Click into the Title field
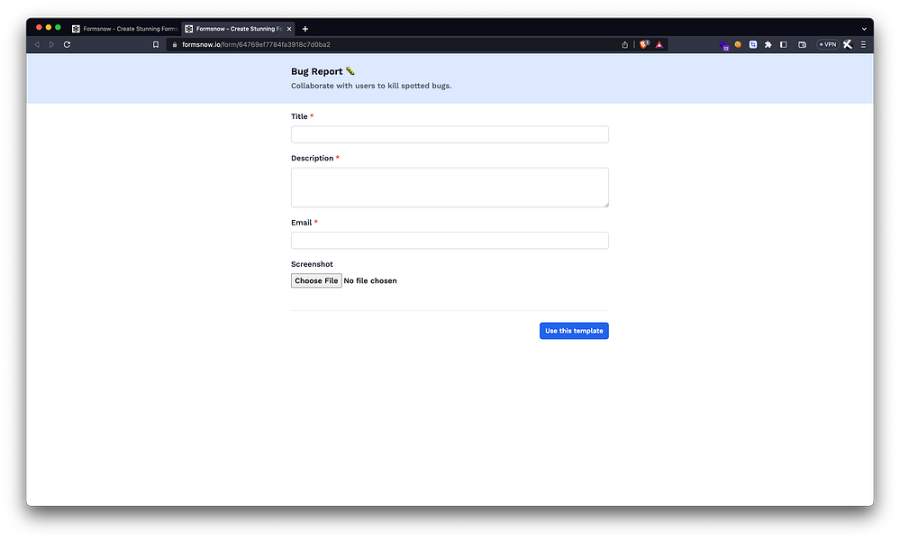This screenshot has width=900, height=541. pyautogui.click(x=450, y=134)
